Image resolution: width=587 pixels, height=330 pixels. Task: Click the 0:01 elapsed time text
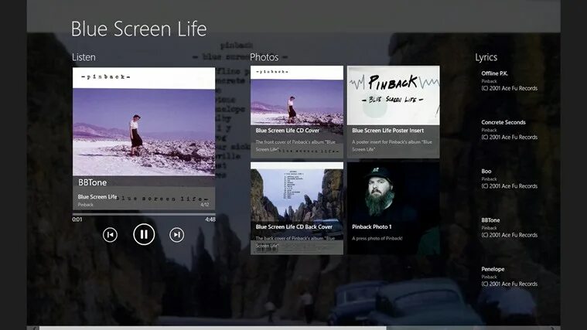pyautogui.click(x=77, y=219)
